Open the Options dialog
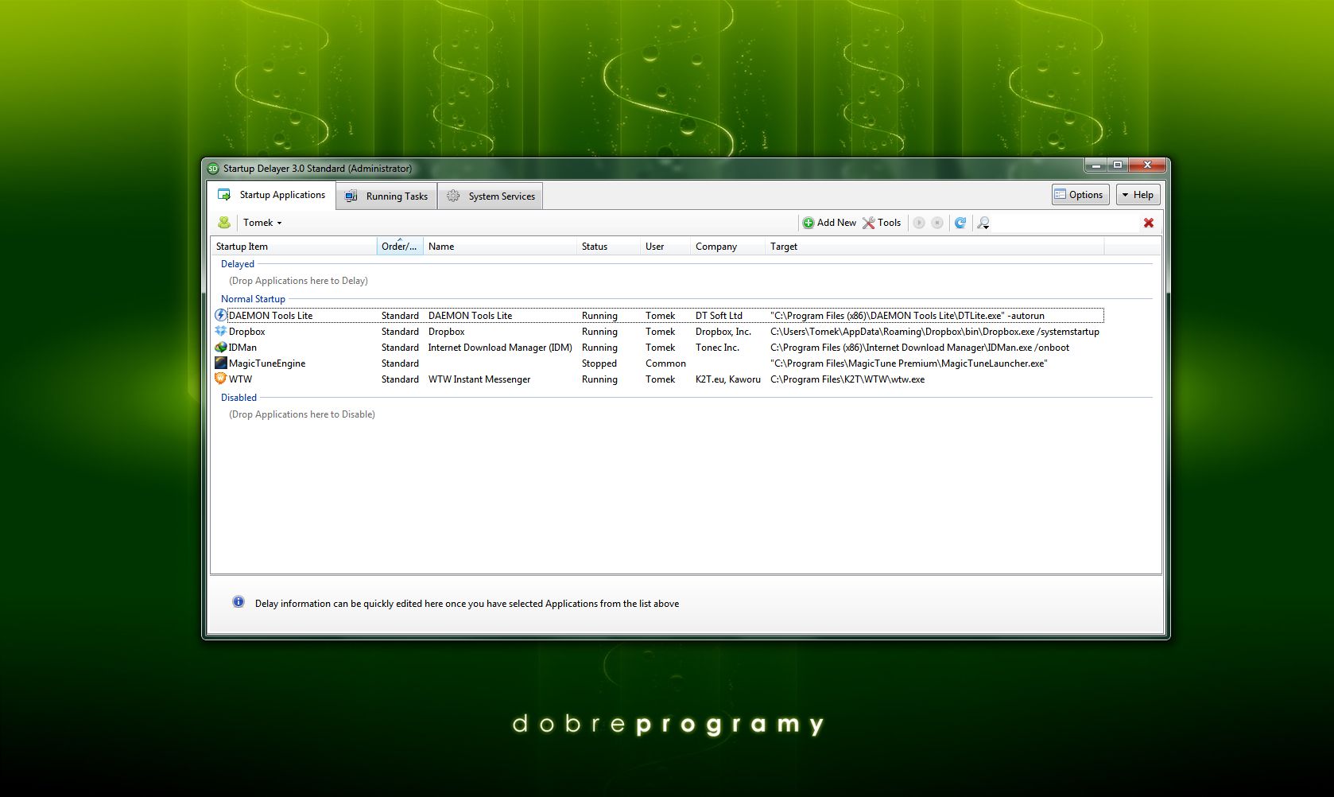The image size is (1334, 797). pos(1080,195)
